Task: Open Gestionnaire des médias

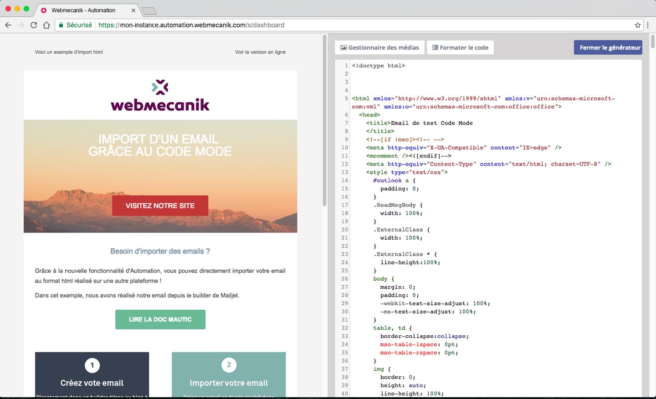Action: pos(379,47)
